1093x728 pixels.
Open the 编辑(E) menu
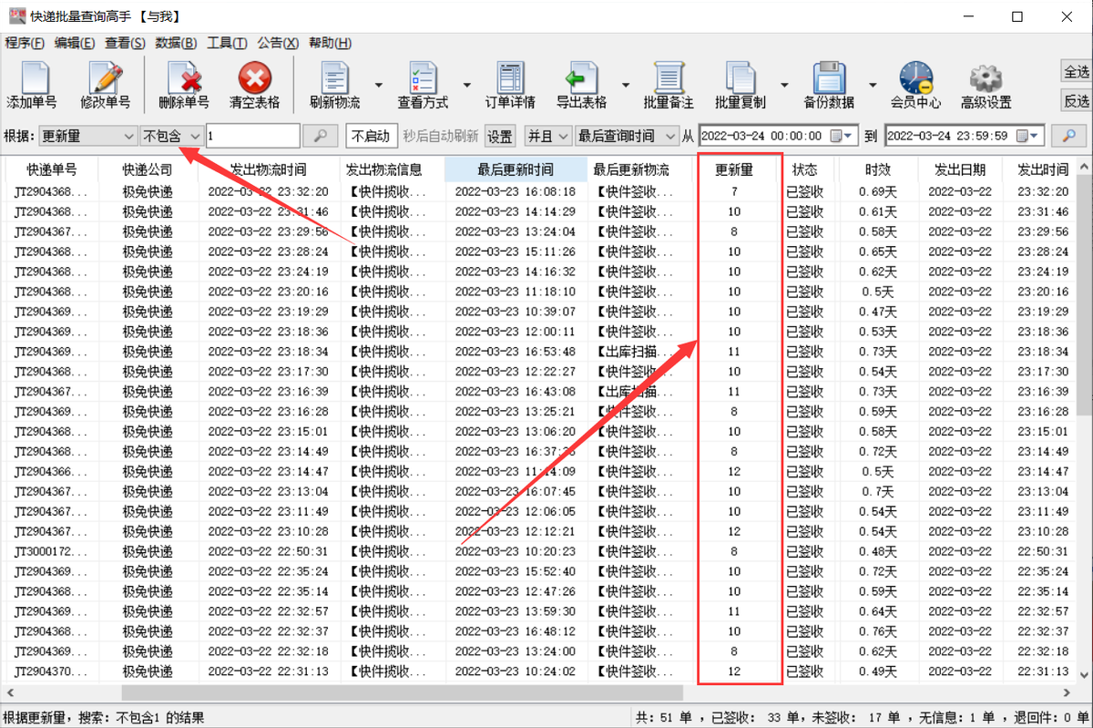pos(75,43)
